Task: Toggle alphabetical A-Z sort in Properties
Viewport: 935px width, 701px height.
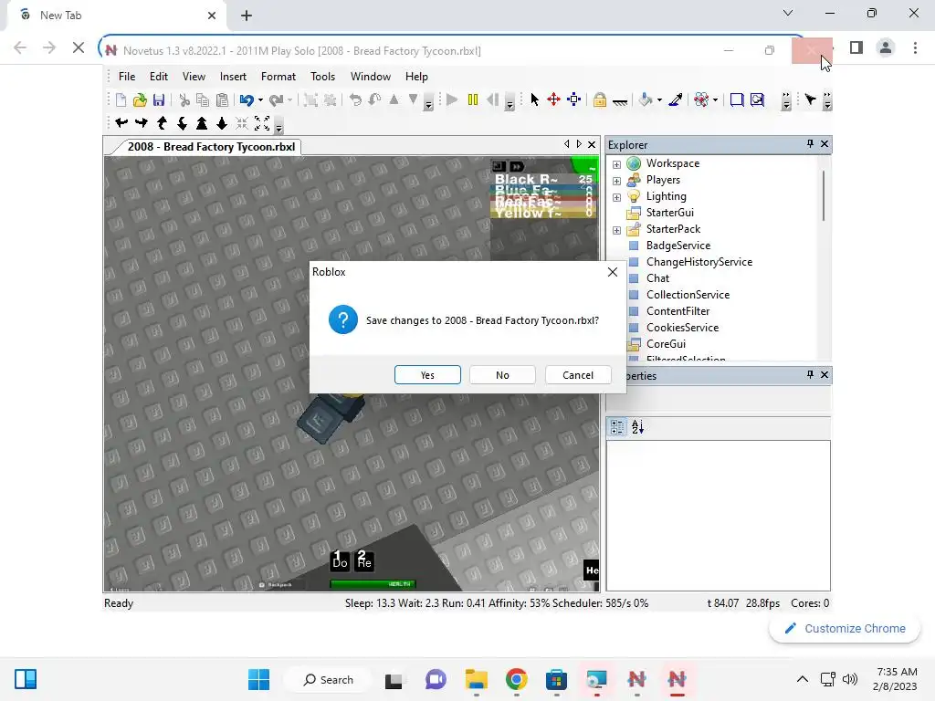Action: click(637, 427)
